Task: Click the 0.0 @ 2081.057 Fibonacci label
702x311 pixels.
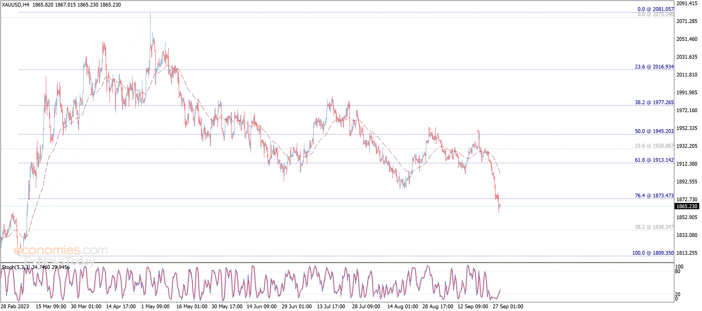Action: pos(655,9)
